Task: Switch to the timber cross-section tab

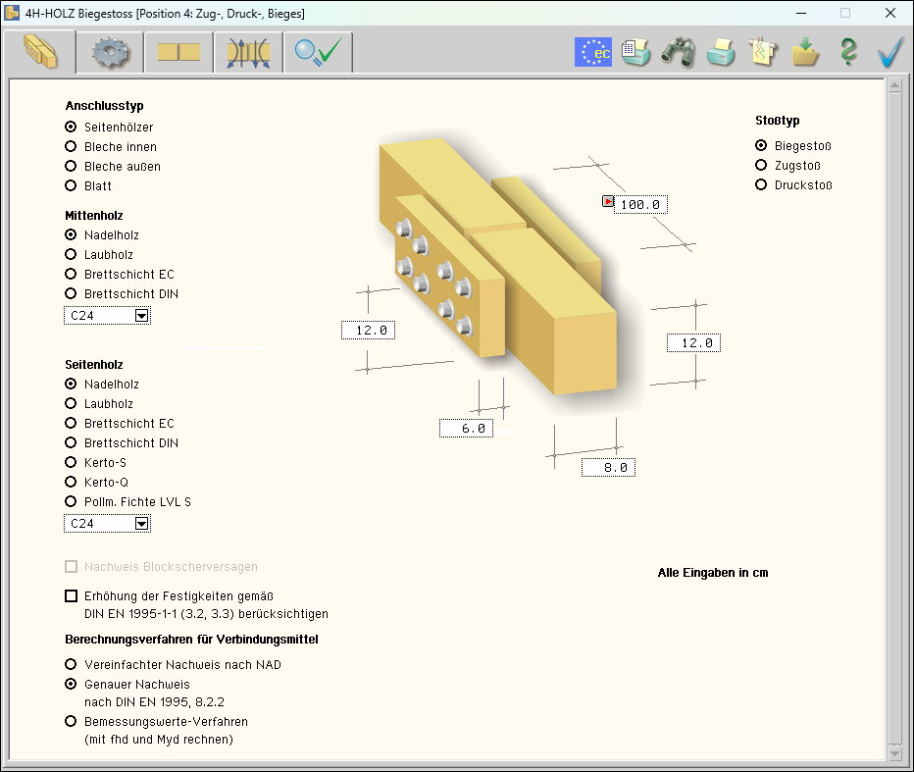Action: tap(178, 52)
